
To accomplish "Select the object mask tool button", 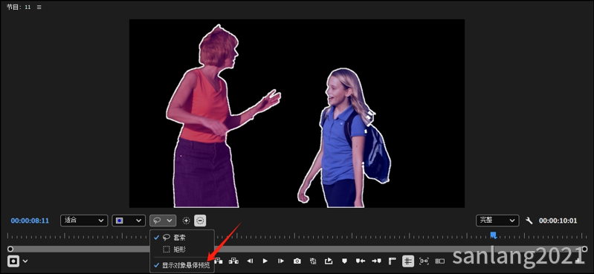I will (13, 261).
